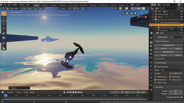Open the viewport Add menu
Screen dimensions: 184x103
pos(35,9)
